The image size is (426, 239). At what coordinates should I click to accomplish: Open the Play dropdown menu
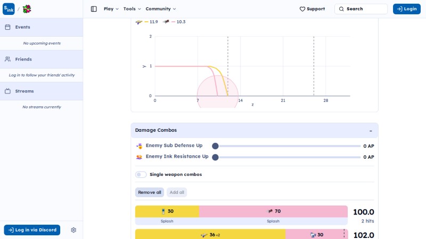[x=111, y=9]
